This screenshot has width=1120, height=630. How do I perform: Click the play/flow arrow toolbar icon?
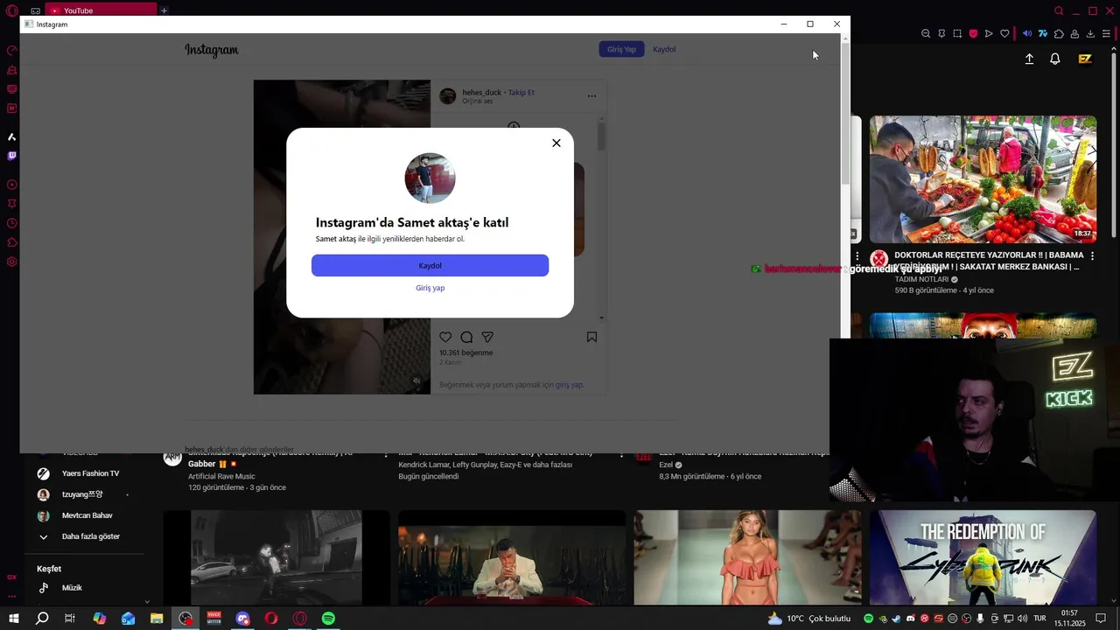pyautogui.click(x=989, y=34)
